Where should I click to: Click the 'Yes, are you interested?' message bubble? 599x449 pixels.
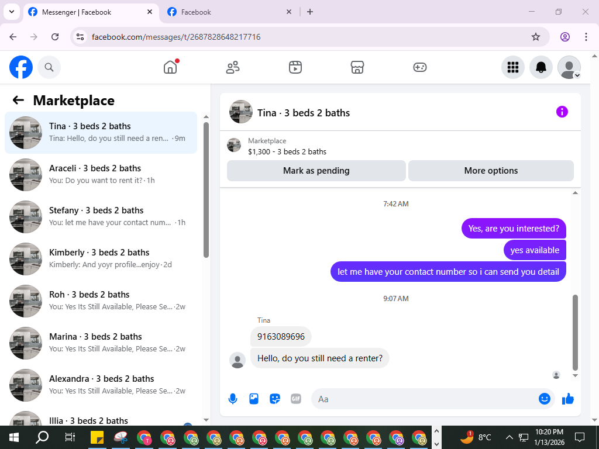[514, 229]
